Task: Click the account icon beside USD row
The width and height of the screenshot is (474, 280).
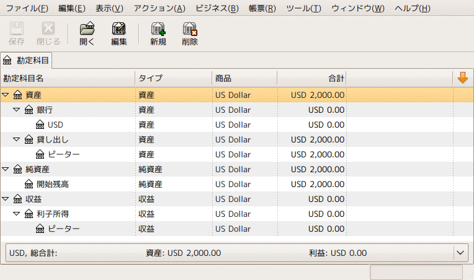Action: pos(40,125)
